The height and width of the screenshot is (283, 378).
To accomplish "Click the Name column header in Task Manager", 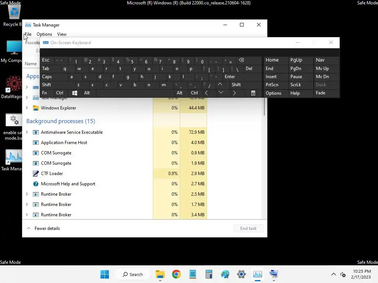I will 31,63.
